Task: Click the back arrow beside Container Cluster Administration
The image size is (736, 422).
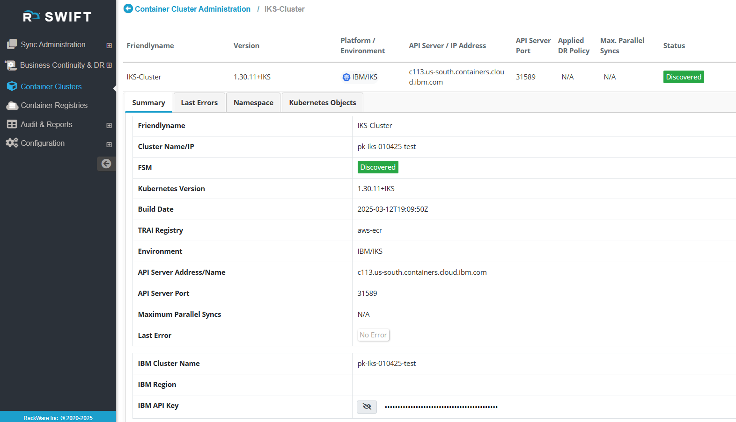Action: click(128, 9)
